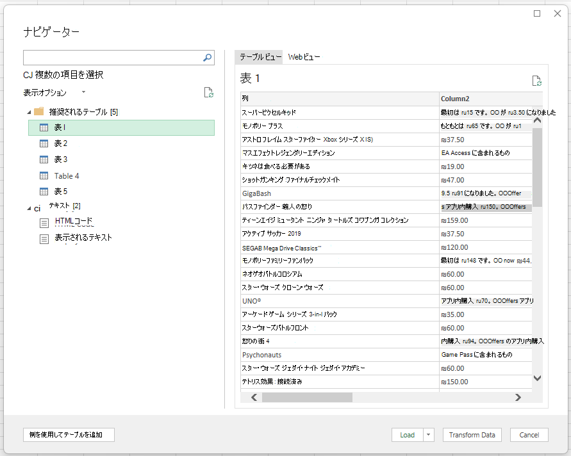The width and height of the screenshot is (571, 456).
Task: Collapse the 推奨されるテーブル [5] group
Action: 29,112
